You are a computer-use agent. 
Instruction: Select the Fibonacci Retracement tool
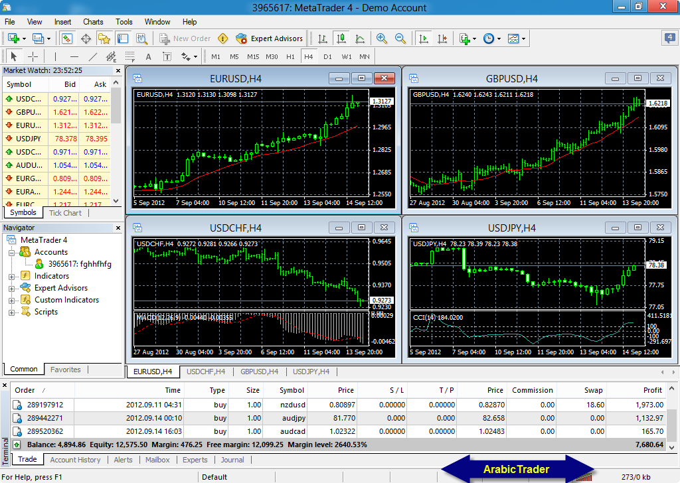129,56
